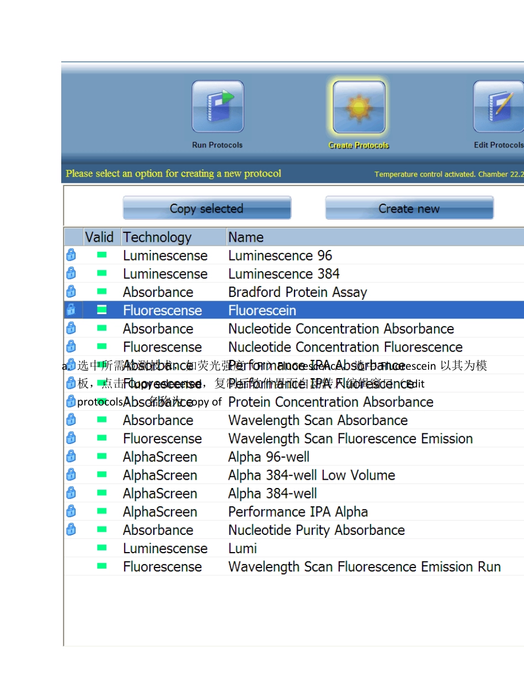Sort list by Technology column header
Viewport: 524px width, 679px height.
[x=157, y=237]
